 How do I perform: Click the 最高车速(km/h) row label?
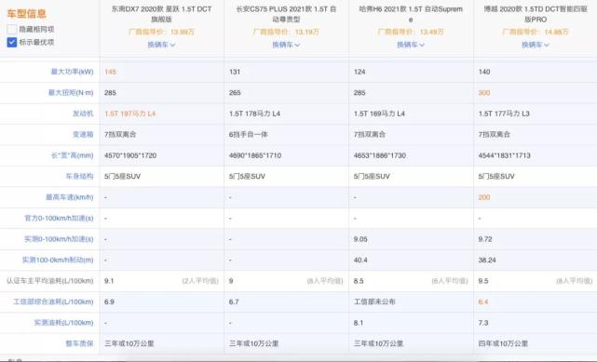[69, 197]
